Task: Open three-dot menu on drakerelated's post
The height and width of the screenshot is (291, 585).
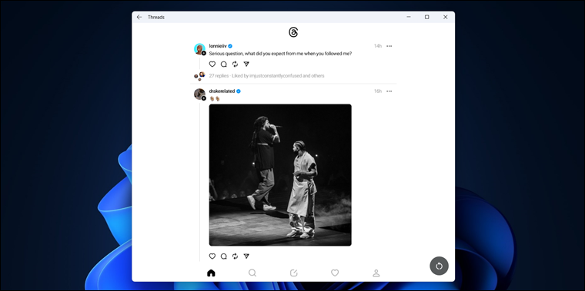Action: click(389, 91)
